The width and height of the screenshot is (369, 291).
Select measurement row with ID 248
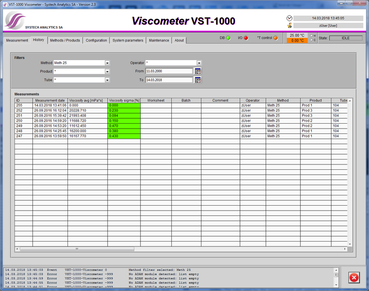tap(181, 131)
